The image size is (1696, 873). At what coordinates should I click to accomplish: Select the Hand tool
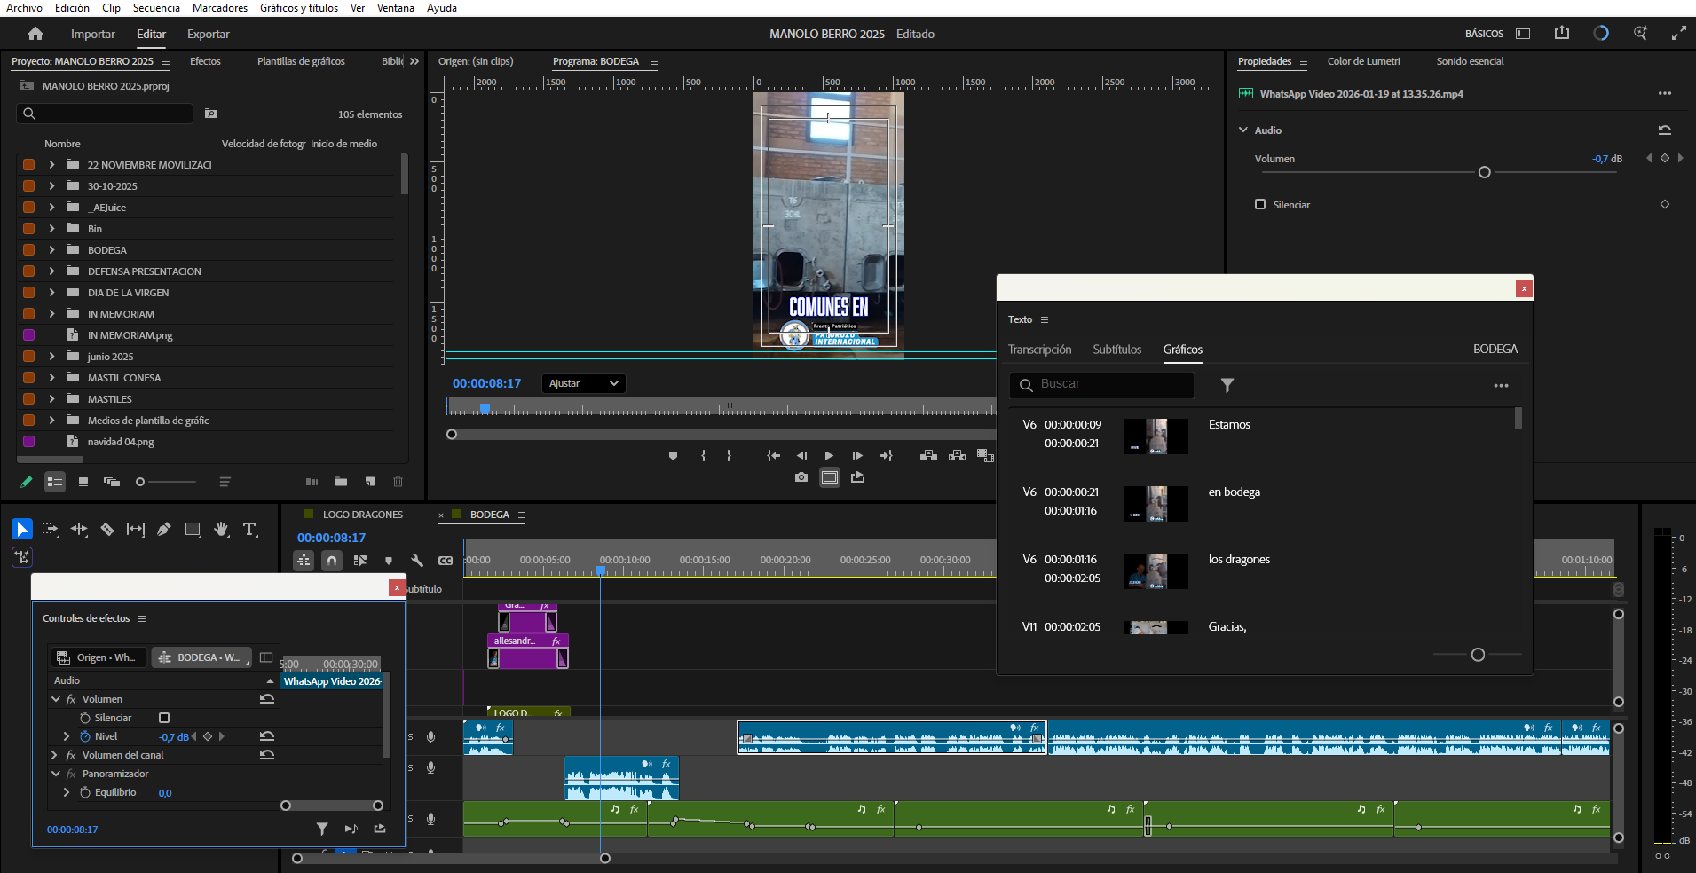pos(221,530)
